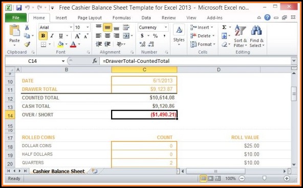The image size is (303, 188).
Task: Open the Find & Select menu
Action: click(257, 36)
